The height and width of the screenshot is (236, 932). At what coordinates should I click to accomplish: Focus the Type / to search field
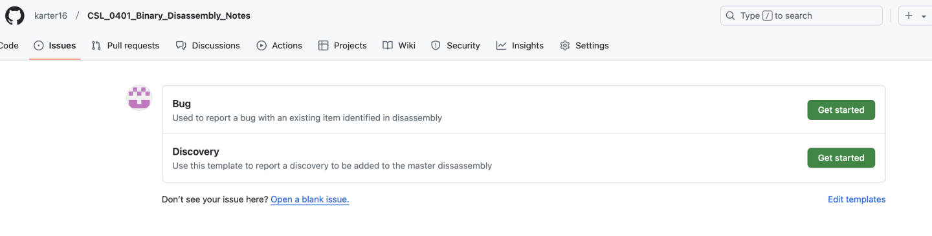click(801, 15)
